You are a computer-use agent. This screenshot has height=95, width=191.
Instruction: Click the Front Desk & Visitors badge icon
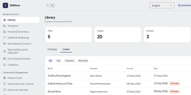coord(5,59)
